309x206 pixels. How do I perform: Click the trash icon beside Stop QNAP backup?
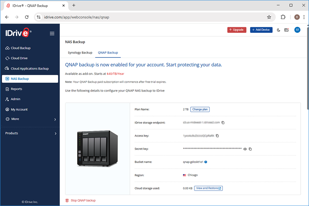click(67, 201)
